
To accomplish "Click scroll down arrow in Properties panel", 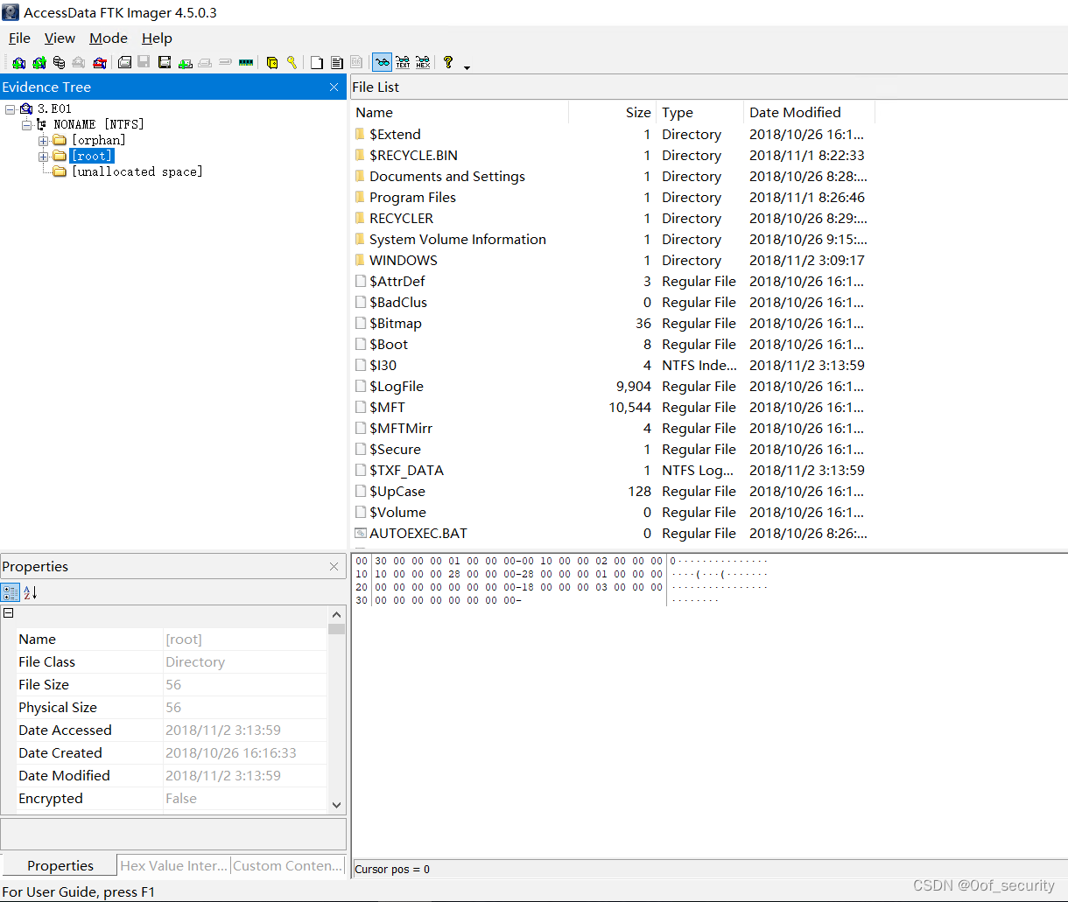I will point(337,804).
